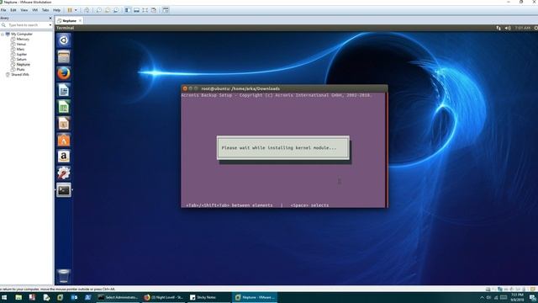
Task: Select Shared VMs in the library
Action: click(20, 75)
